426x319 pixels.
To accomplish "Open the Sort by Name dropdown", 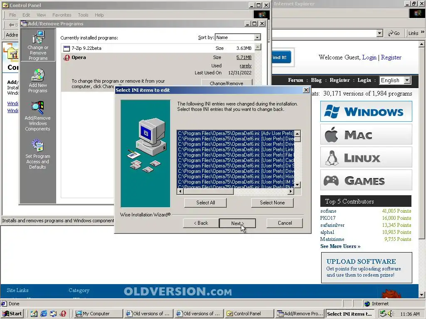I will click(257, 37).
